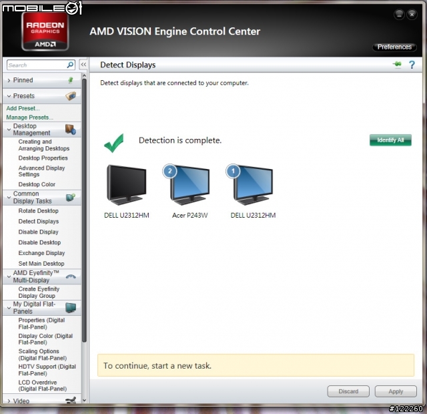This screenshot has height=414, width=427.
Task: Collapse the Common Display Tasks chevron
Action: [9, 197]
